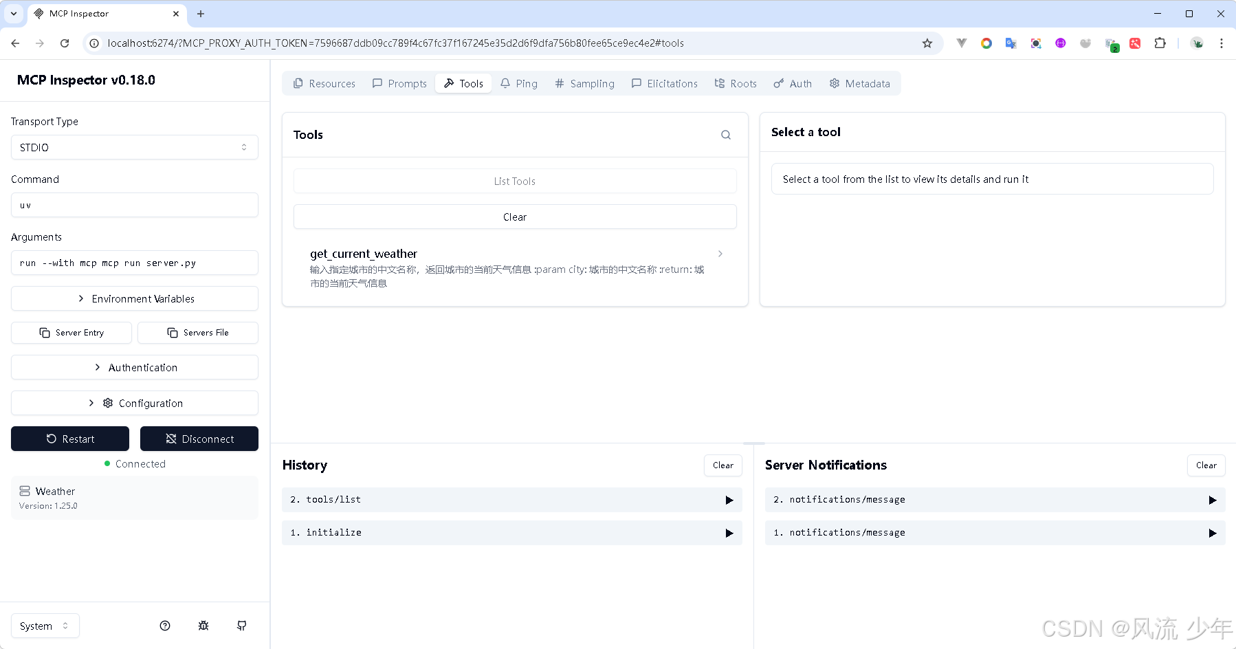Viewport: 1236px width, 649px height.
Task: Click the colorful circle extension icon
Action: pyautogui.click(x=986, y=43)
